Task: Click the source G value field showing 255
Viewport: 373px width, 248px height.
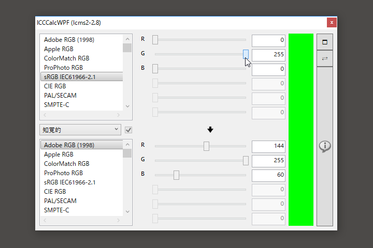Action: (268, 55)
